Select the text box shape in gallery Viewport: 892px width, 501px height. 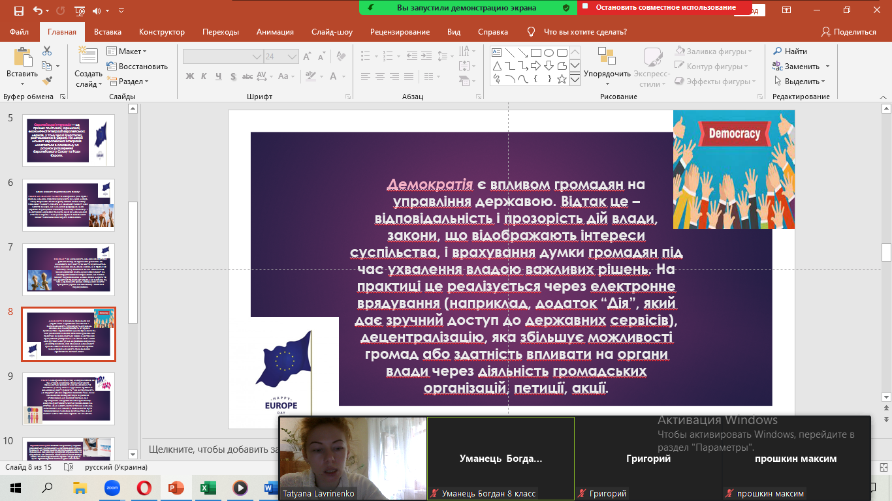[496, 53]
